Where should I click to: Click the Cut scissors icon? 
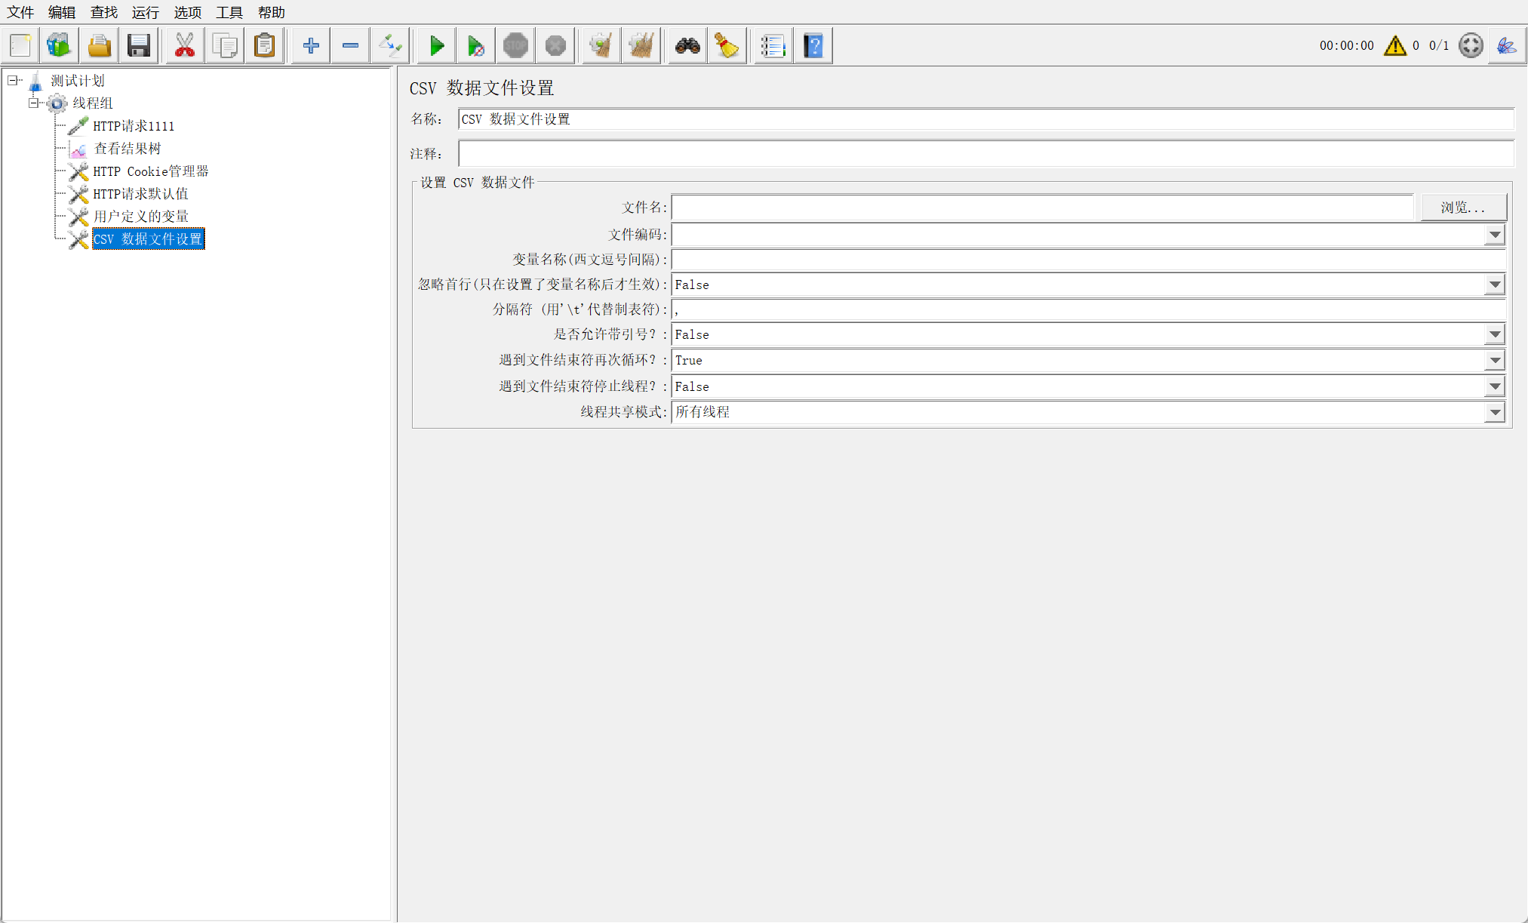[184, 46]
